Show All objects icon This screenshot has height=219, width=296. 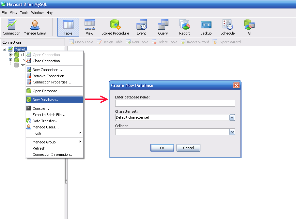point(249,27)
